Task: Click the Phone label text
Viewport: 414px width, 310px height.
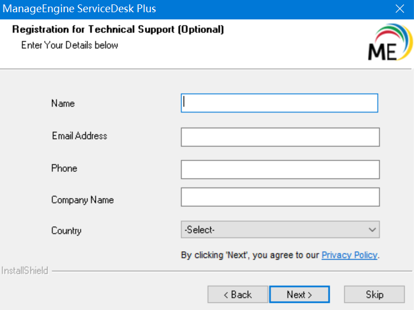Action: 64,169
